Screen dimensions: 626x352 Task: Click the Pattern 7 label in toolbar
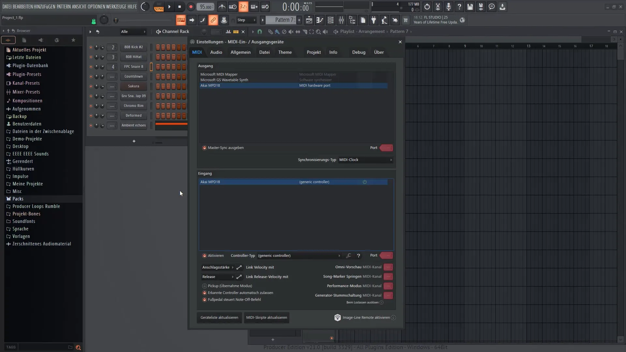(x=283, y=20)
